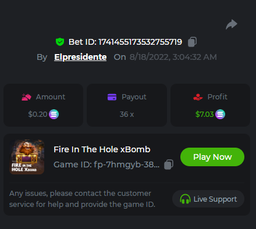Click the 36 x payout value
The width and height of the screenshot is (256, 229).
(x=127, y=114)
